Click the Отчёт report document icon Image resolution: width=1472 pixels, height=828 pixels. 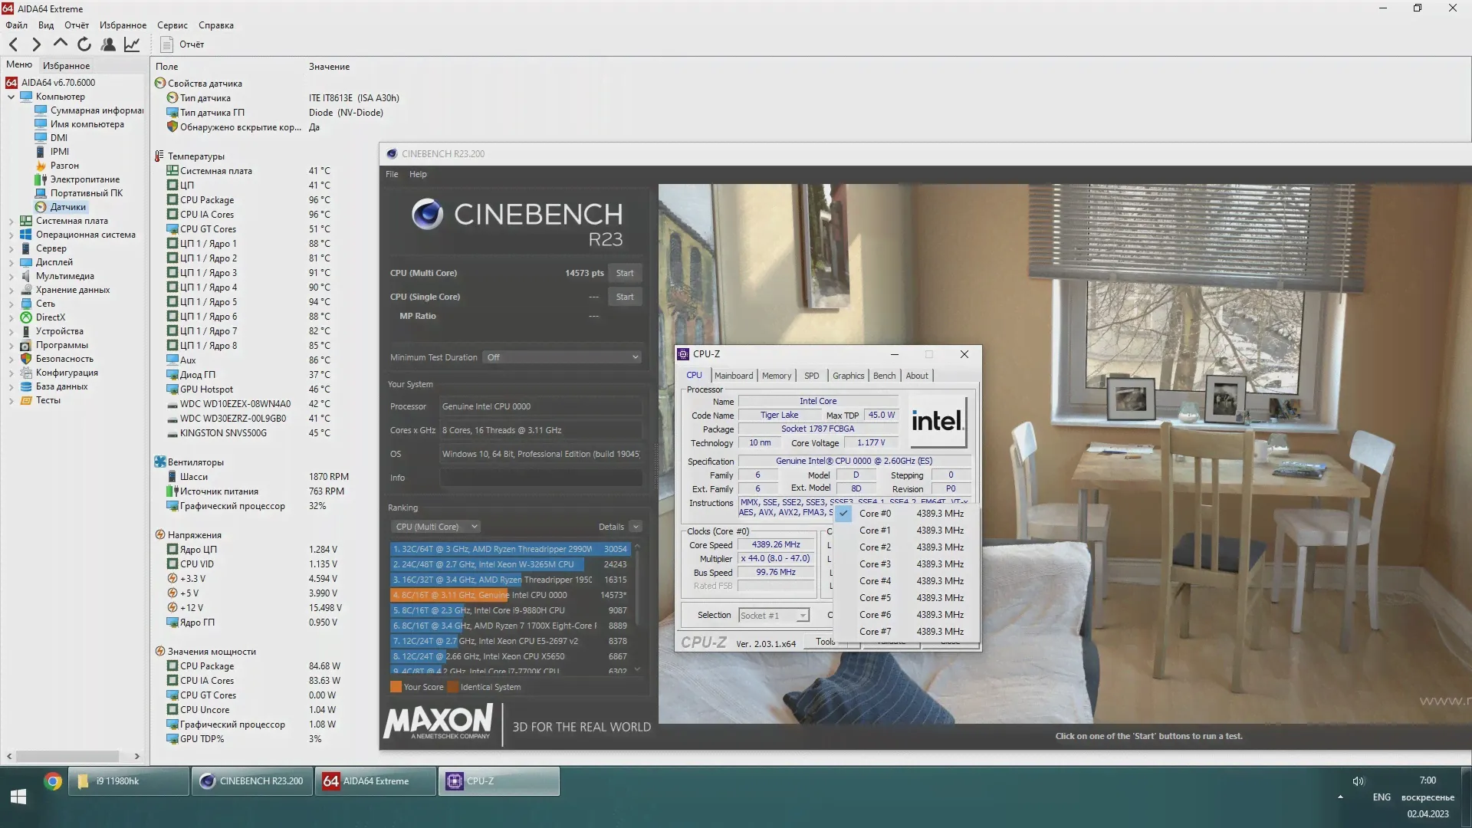tap(166, 44)
